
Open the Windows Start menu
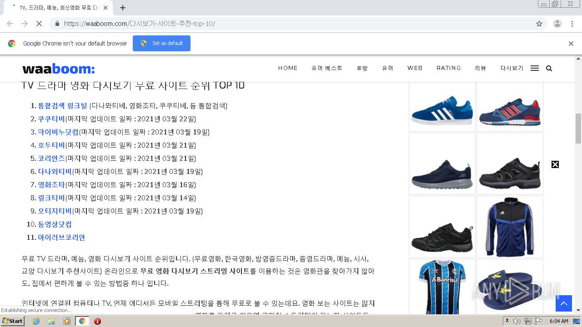pos(13,321)
